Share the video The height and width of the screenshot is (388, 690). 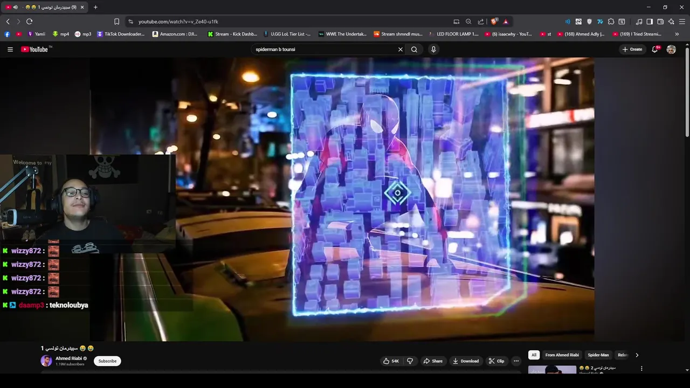433,361
